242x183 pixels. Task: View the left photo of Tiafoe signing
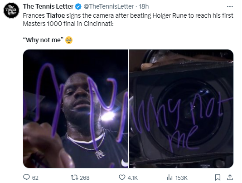(x=75, y=109)
